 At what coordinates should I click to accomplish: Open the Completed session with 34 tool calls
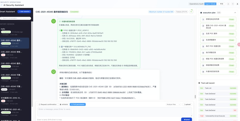(15, 78)
